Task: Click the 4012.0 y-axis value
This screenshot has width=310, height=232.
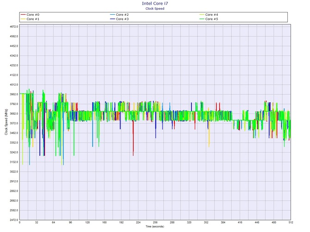Action: click(x=14, y=85)
